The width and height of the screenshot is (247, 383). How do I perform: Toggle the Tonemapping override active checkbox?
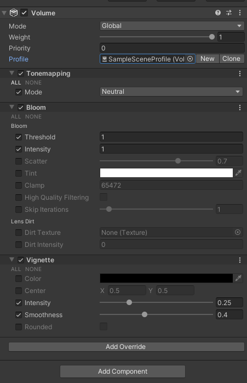pyautogui.click(x=21, y=74)
